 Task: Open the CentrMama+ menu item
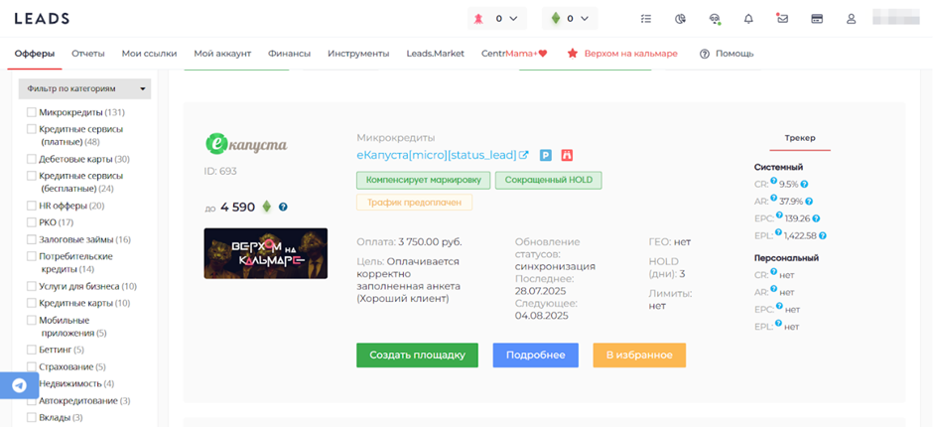[x=514, y=54]
